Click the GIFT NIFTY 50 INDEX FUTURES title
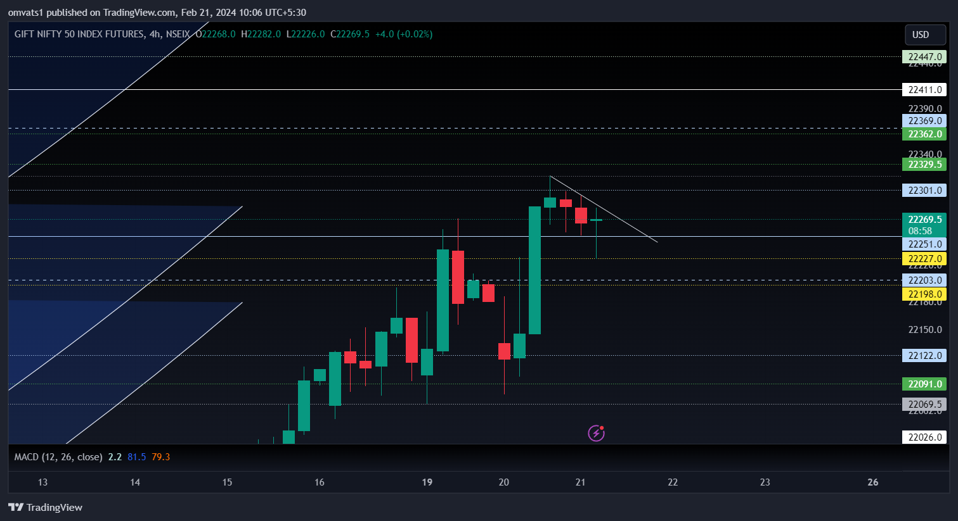The image size is (958, 521). (79, 34)
